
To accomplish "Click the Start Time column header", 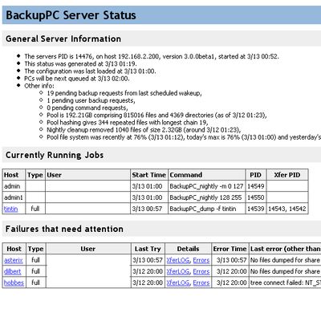I will (x=149, y=175).
